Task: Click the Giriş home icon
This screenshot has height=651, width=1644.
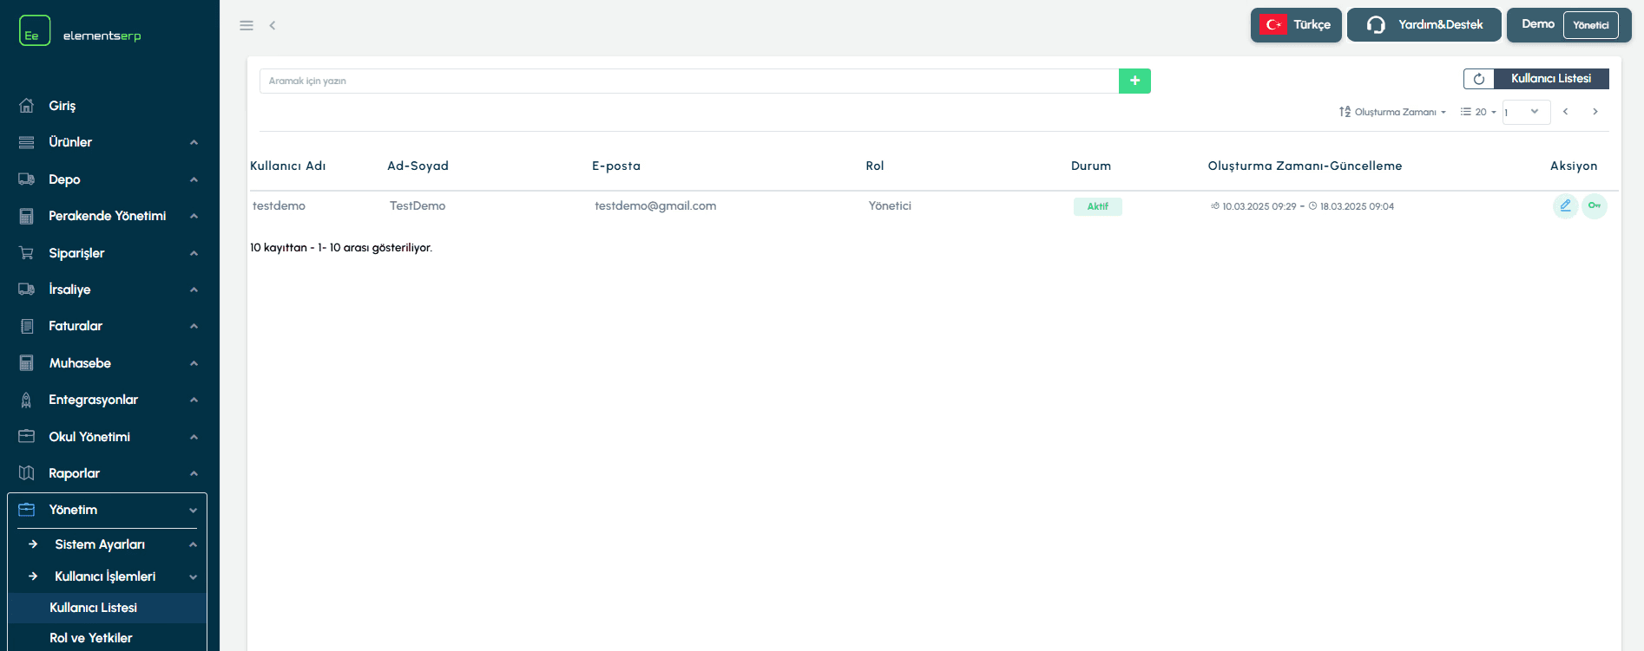Action: pos(27,105)
